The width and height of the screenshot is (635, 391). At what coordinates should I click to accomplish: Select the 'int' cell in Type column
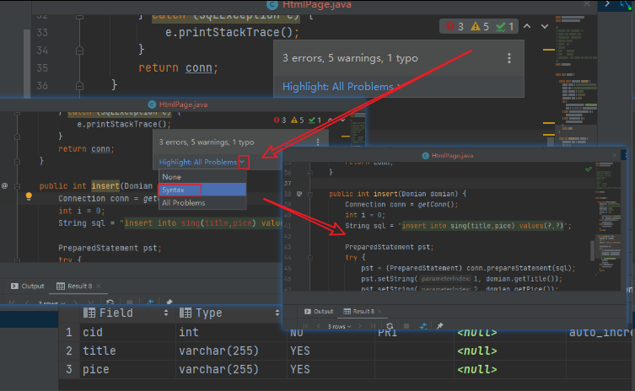click(x=231, y=332)
